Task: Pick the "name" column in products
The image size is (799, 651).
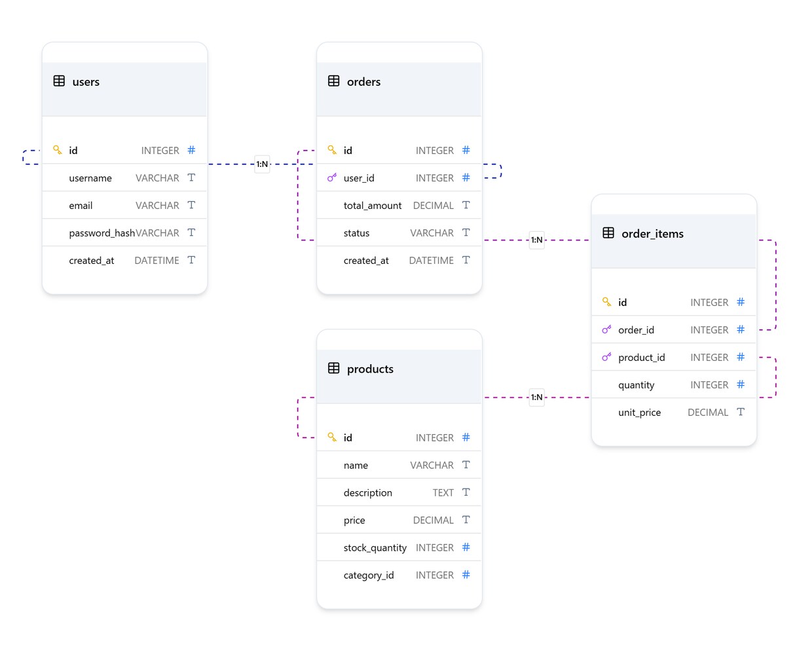Action: point(356,465)
